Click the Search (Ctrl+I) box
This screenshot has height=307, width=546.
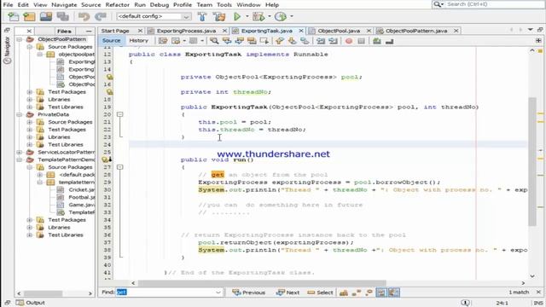point(488,4)
